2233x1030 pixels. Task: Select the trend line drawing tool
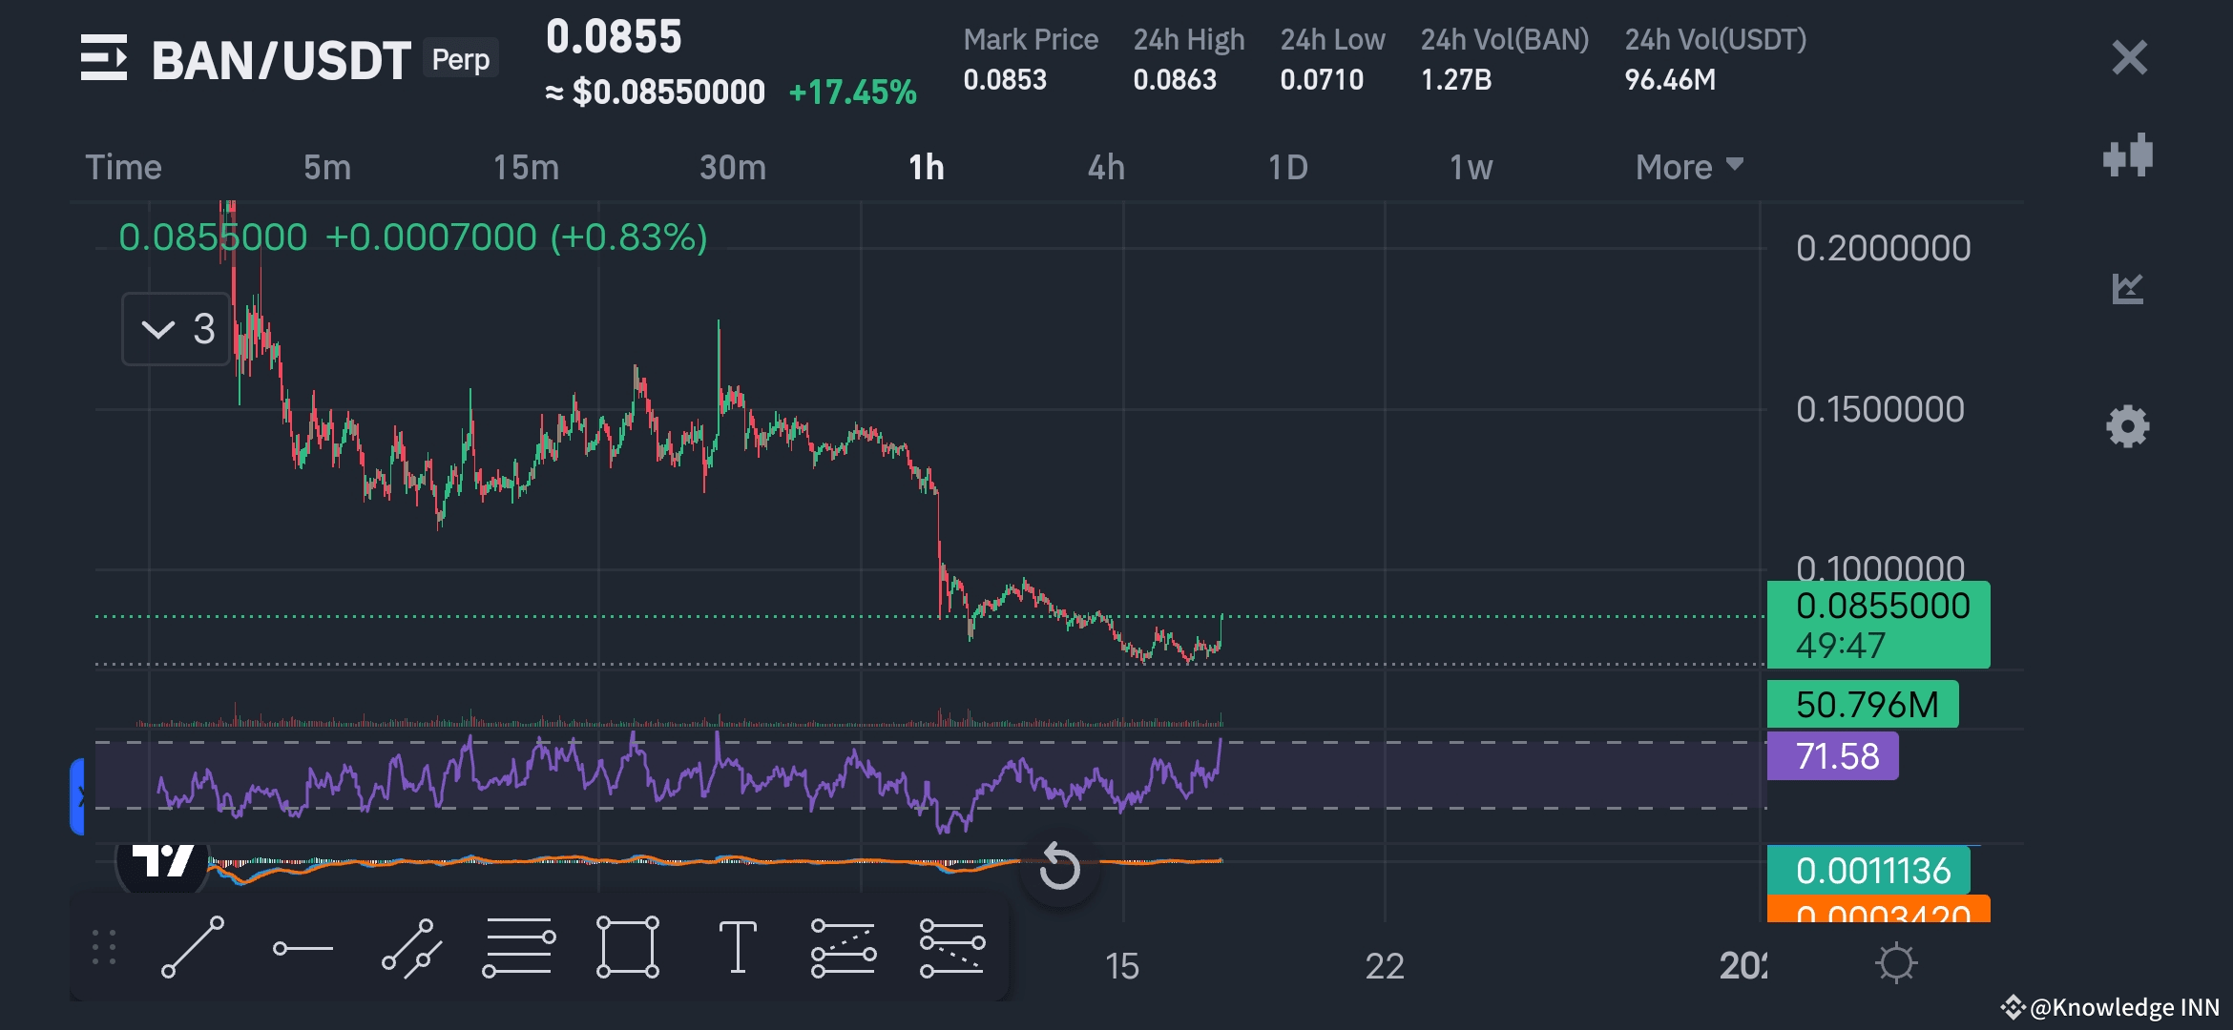click(x=193, y=947)
